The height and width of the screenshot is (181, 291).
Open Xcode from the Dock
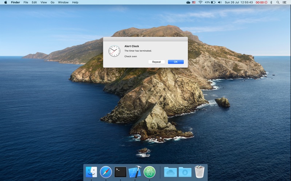[x=135, y=172]
